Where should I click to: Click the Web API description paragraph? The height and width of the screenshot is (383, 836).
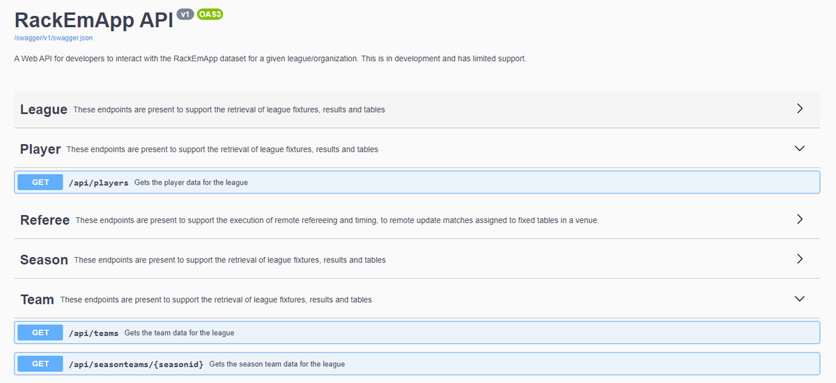[x=270, y=58]
